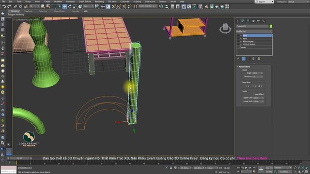
Task: Open Edit Named Selection Sets icon
Action: [x=136, y=6]
